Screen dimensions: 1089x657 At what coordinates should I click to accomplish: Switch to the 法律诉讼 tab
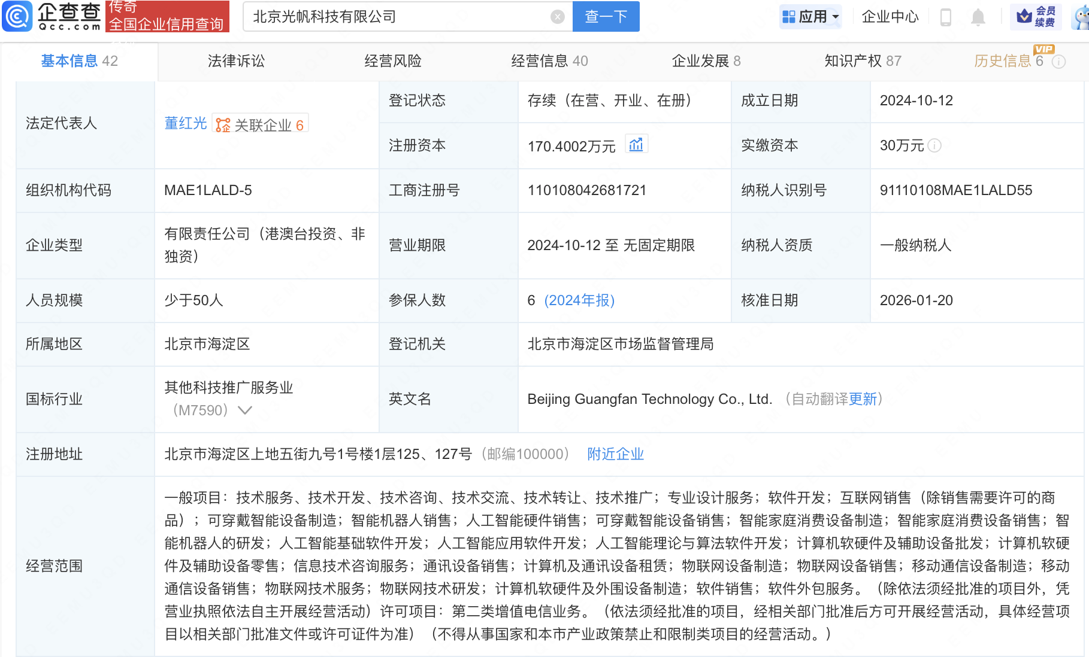[x=236, y=61]
